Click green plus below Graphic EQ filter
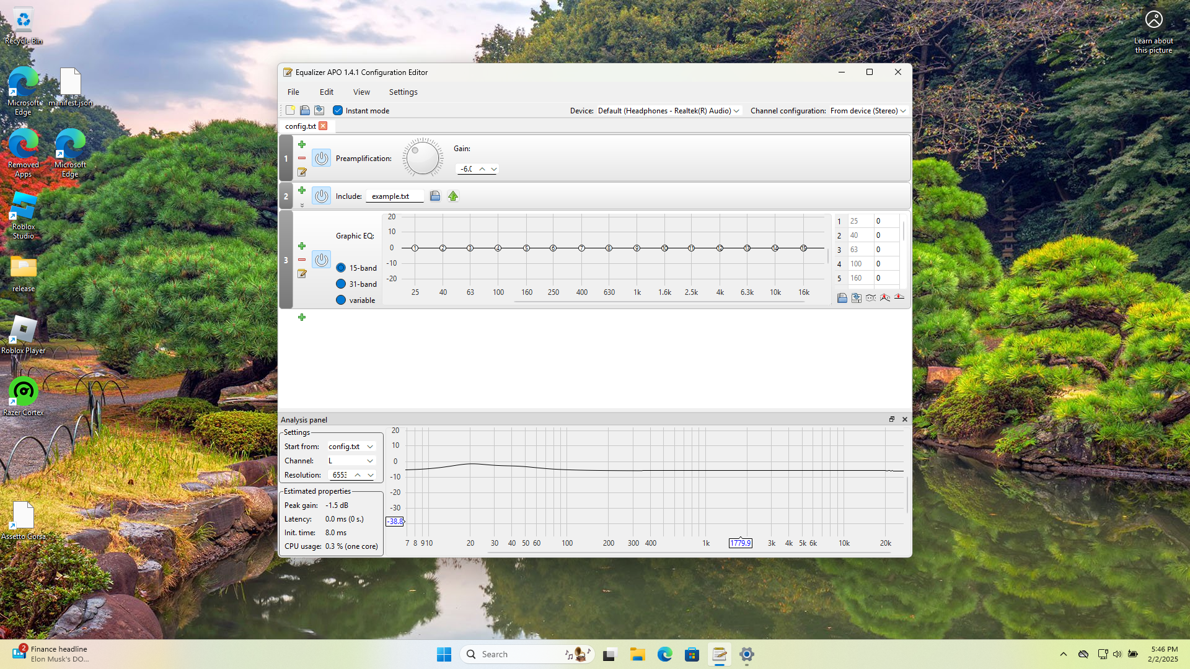1190x669 pixels. (x=302, y=317)
